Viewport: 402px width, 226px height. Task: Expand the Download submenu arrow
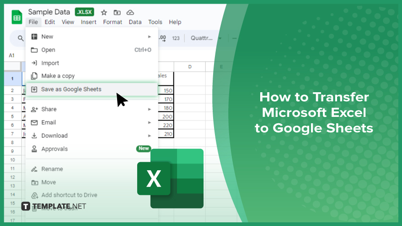149,136
